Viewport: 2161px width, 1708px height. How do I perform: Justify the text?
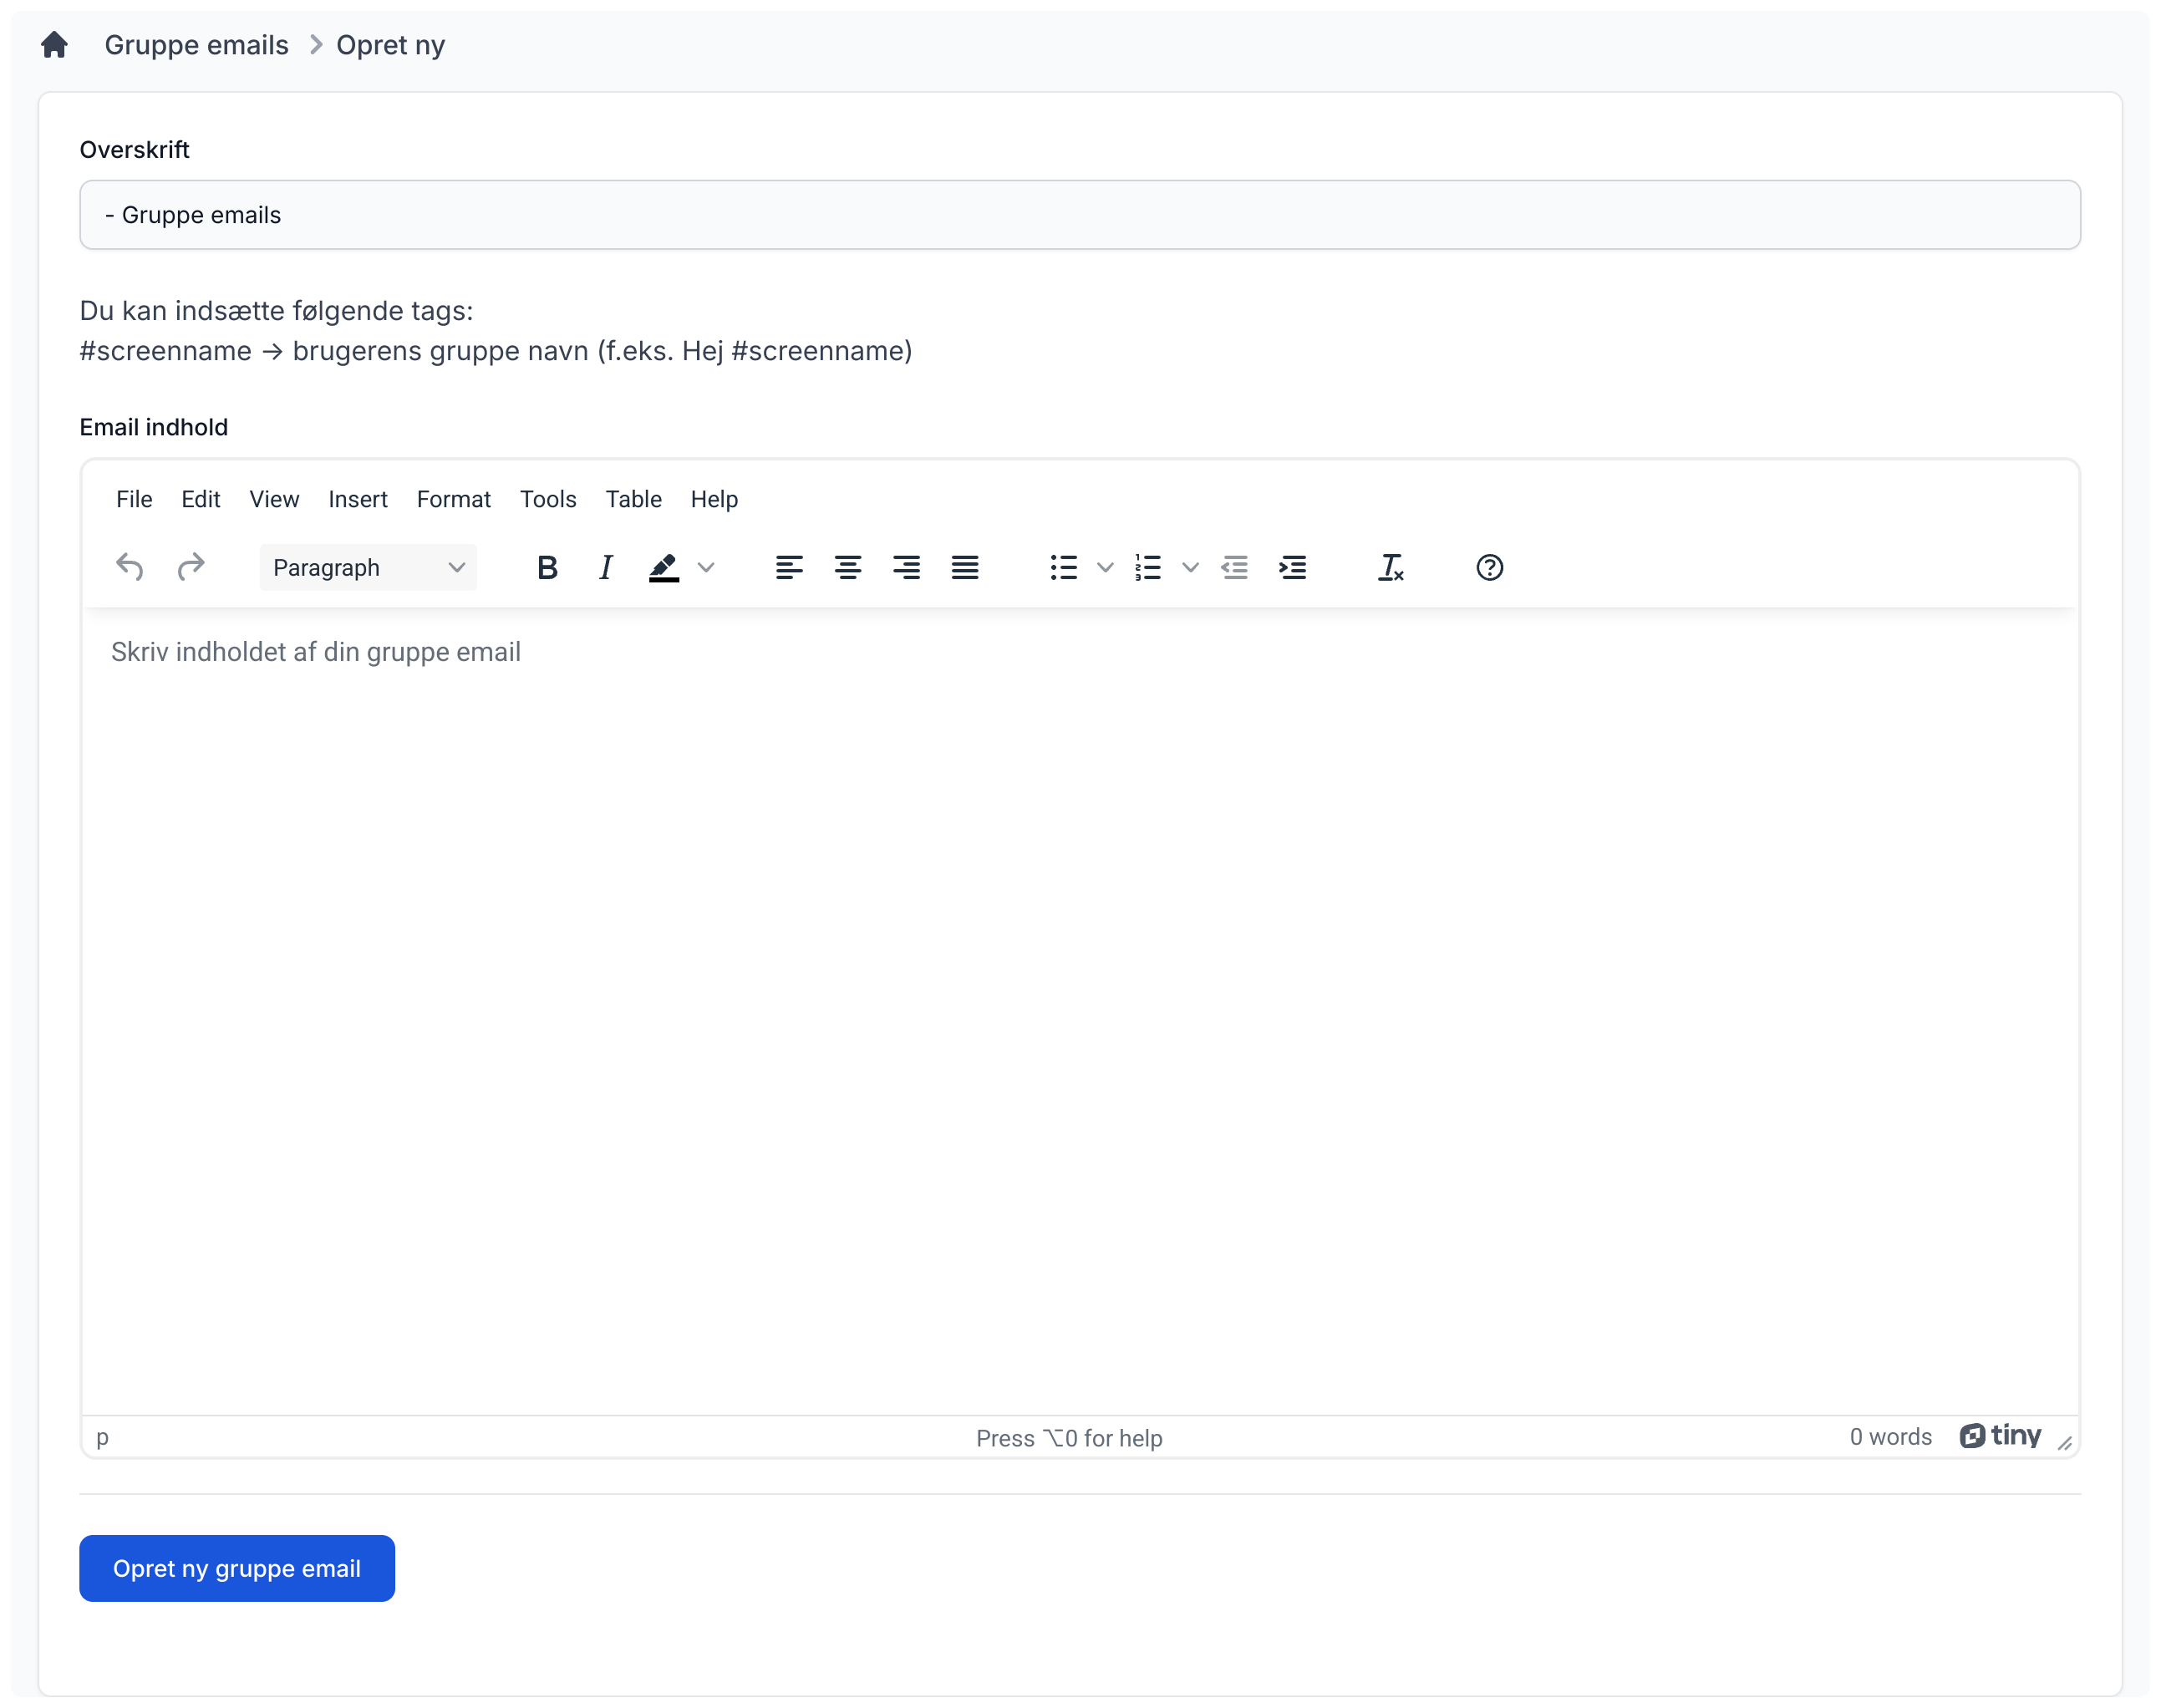964,567
